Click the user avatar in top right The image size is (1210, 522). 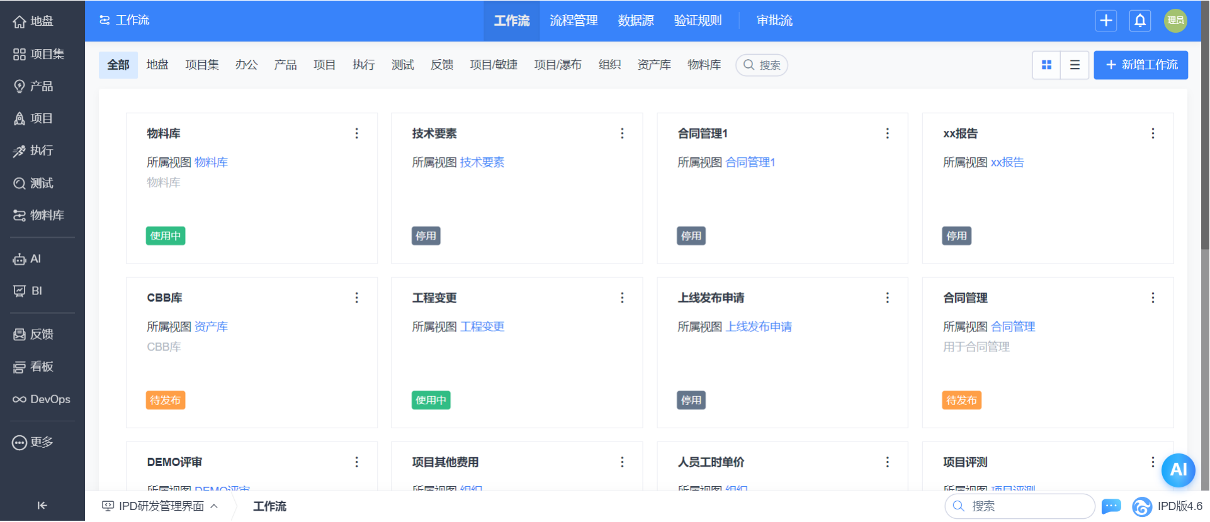[1175, 21]
